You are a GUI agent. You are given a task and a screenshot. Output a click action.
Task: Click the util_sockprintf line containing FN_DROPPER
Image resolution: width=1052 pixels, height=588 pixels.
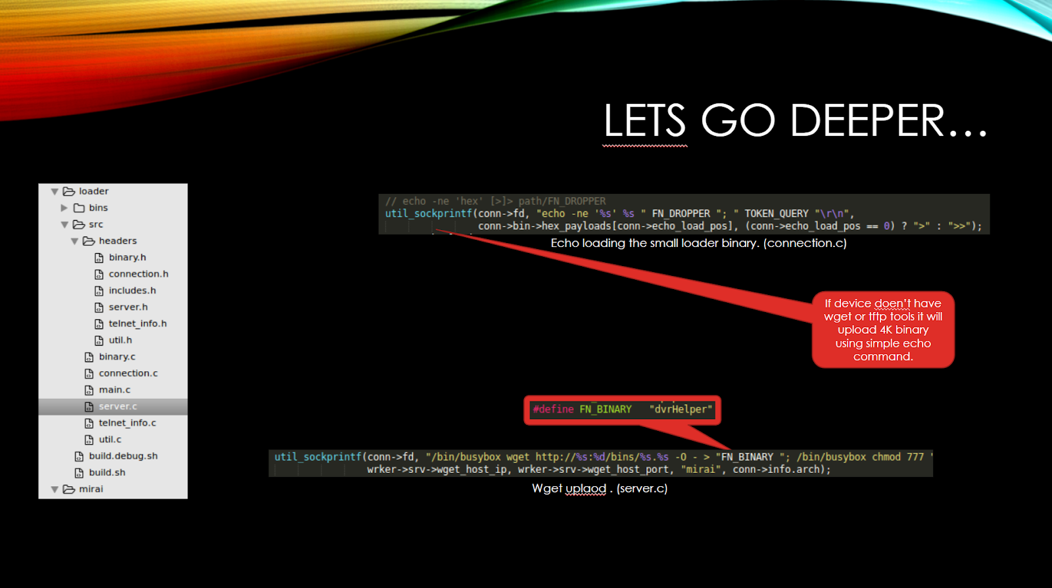pos(619,214)
